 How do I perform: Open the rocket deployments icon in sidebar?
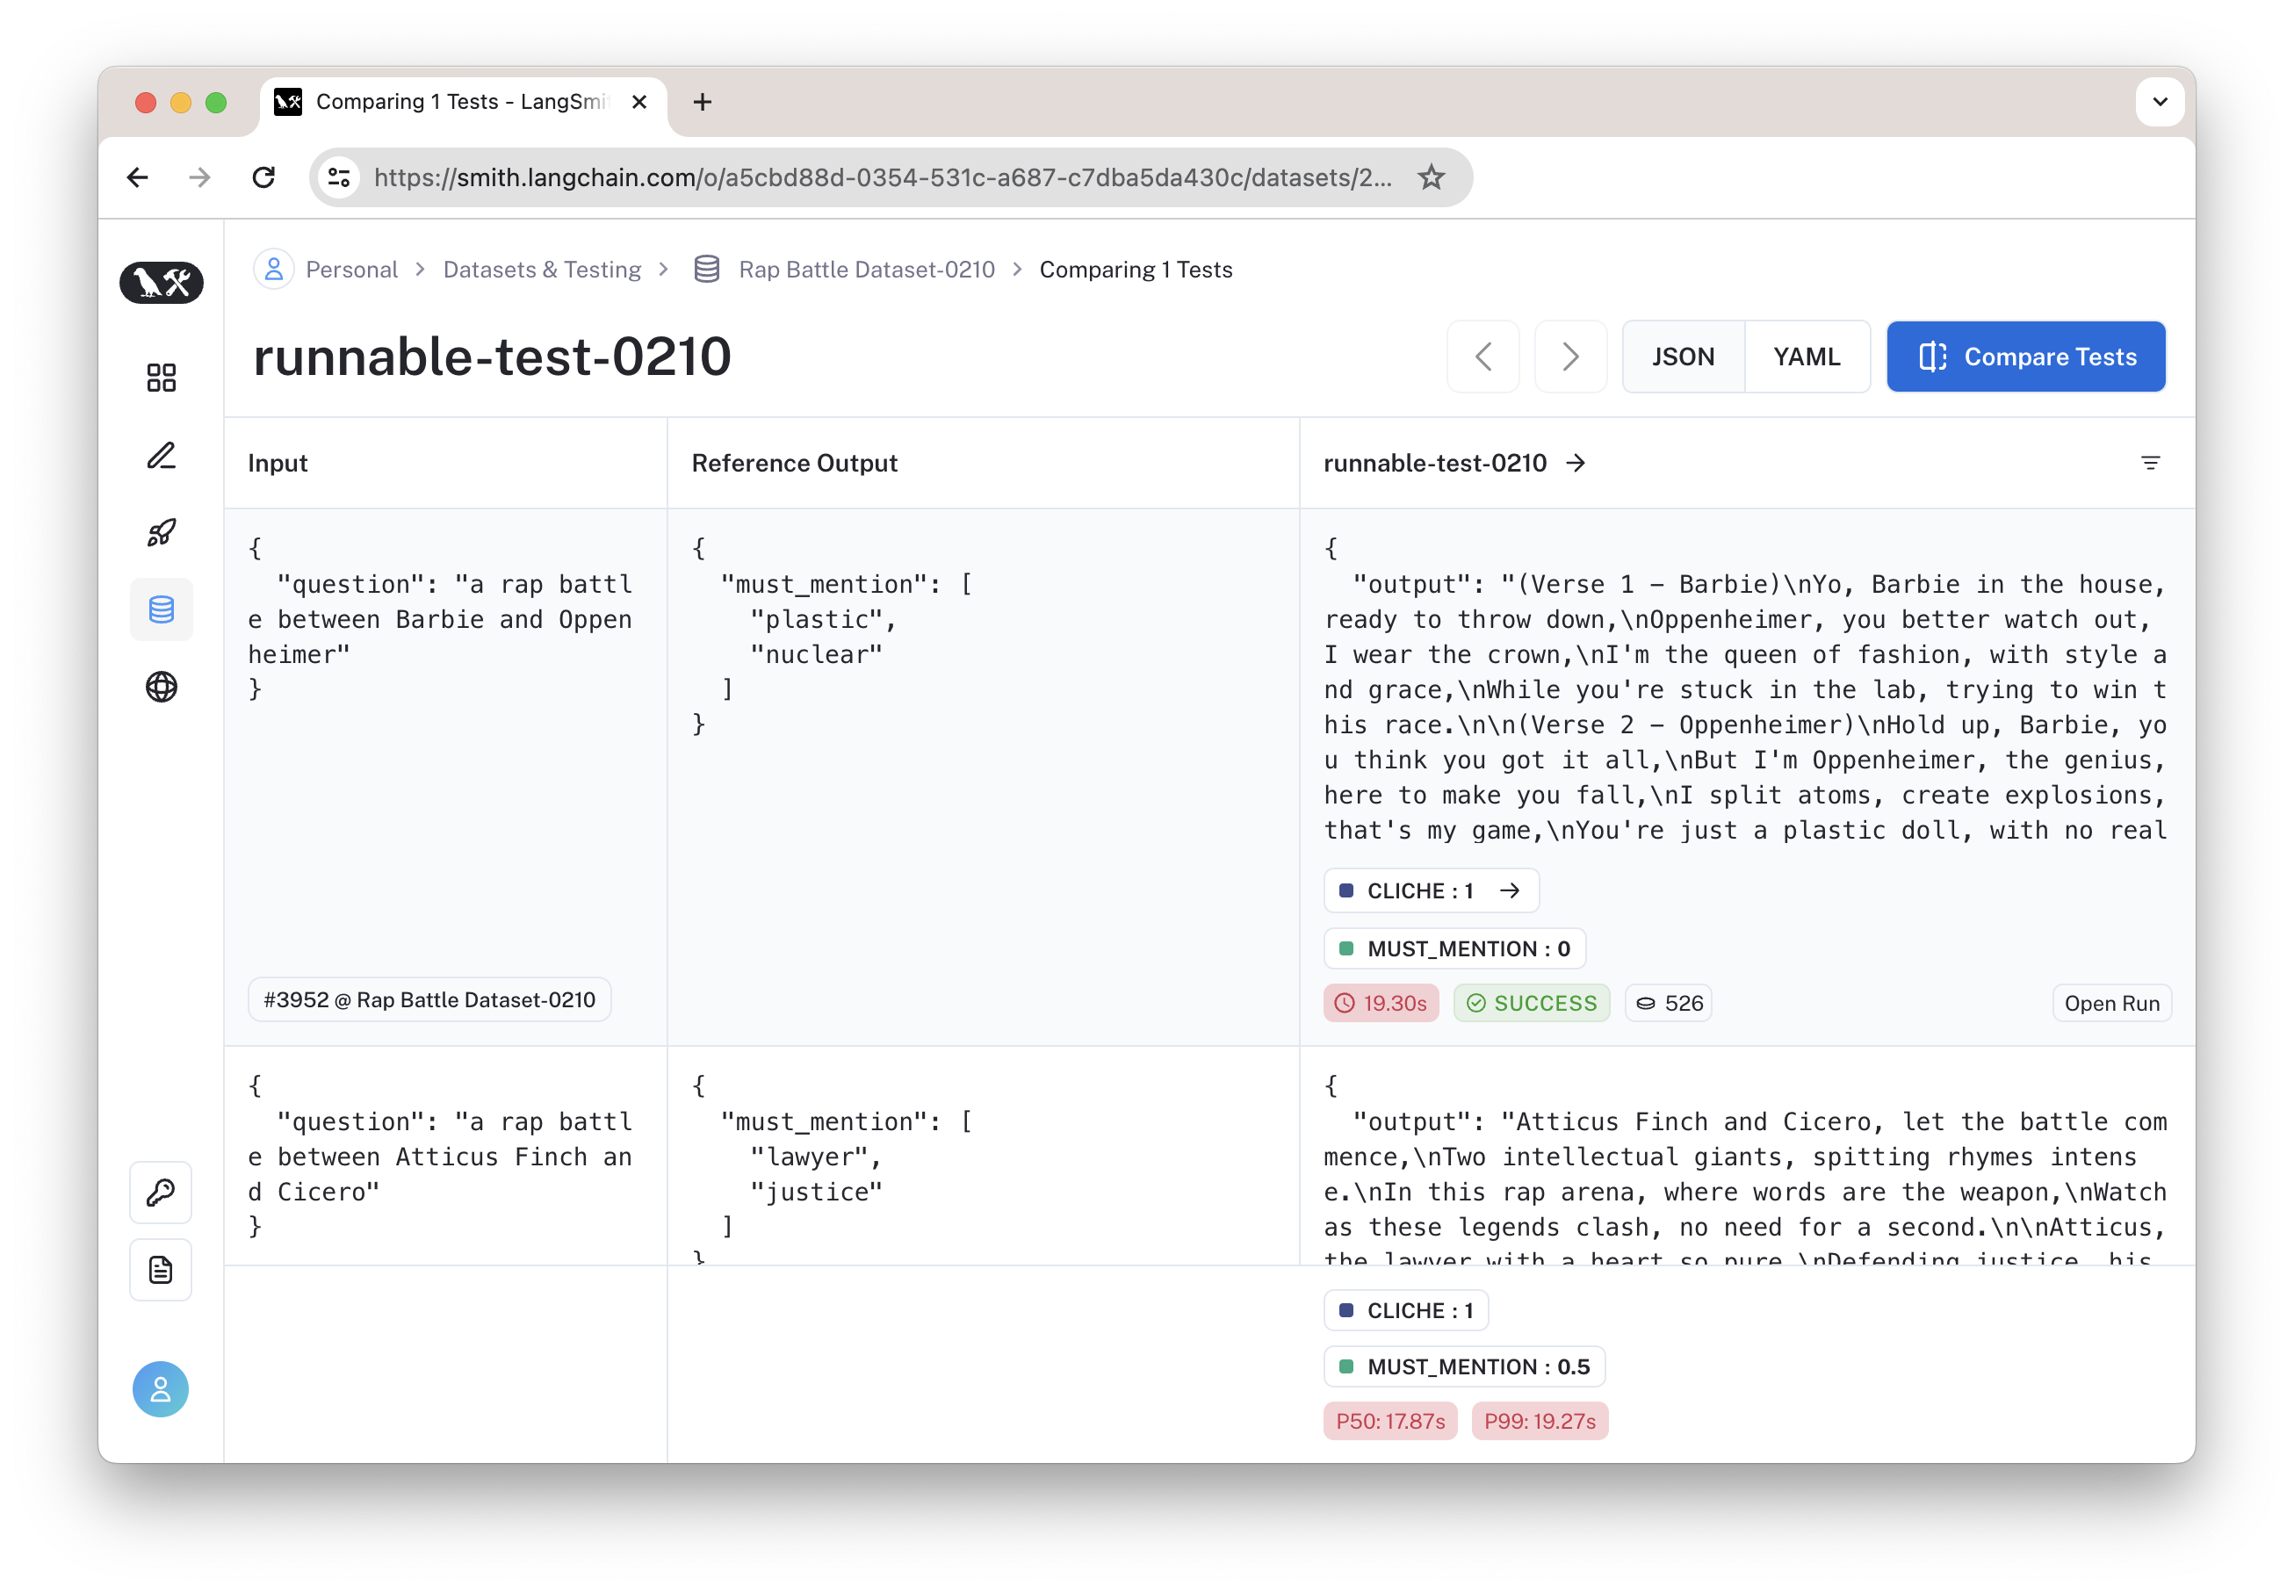(161, 532)
